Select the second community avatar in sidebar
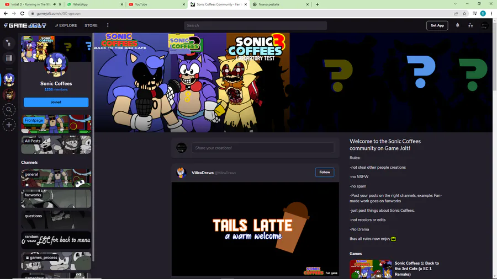 coord(9,95)
